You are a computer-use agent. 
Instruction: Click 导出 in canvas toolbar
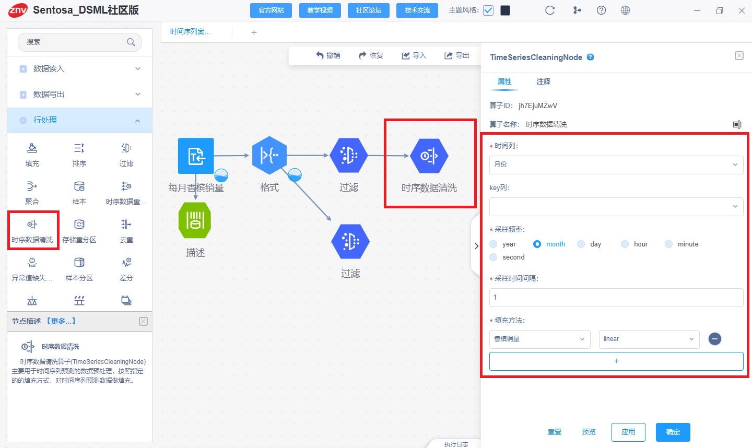pos(457,55)
